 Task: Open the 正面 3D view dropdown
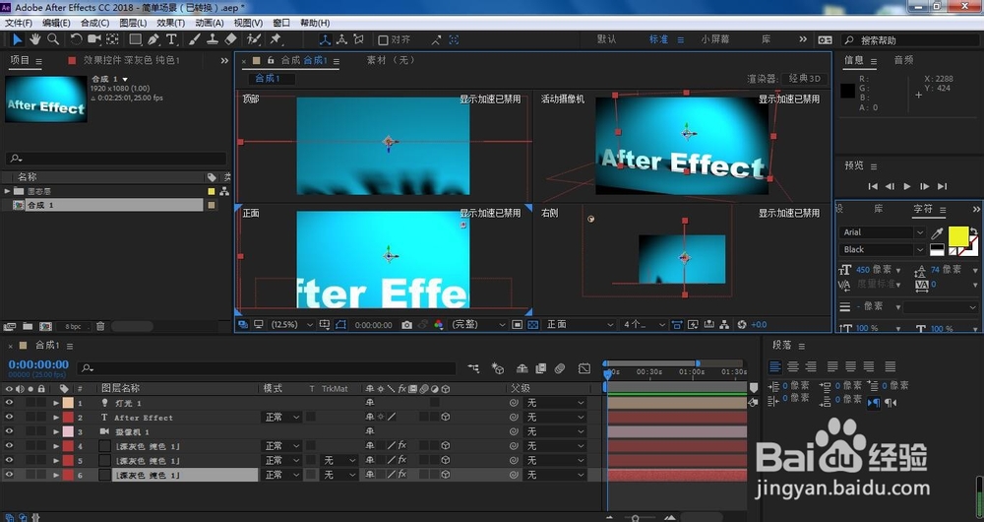(580, 325)
